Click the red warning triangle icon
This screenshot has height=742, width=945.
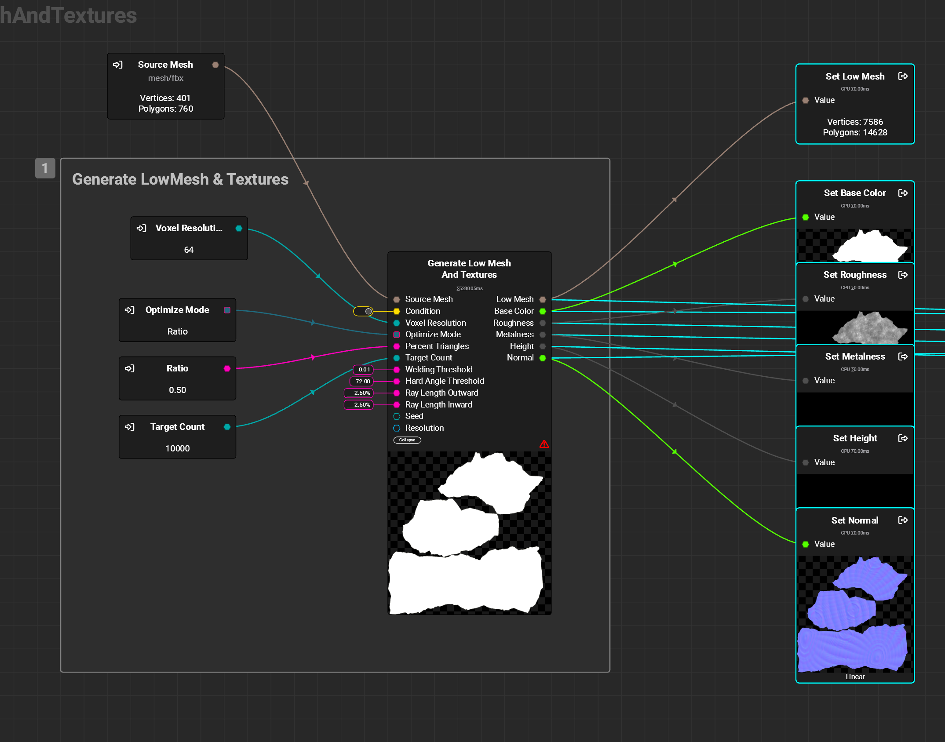tap(544, 444)
